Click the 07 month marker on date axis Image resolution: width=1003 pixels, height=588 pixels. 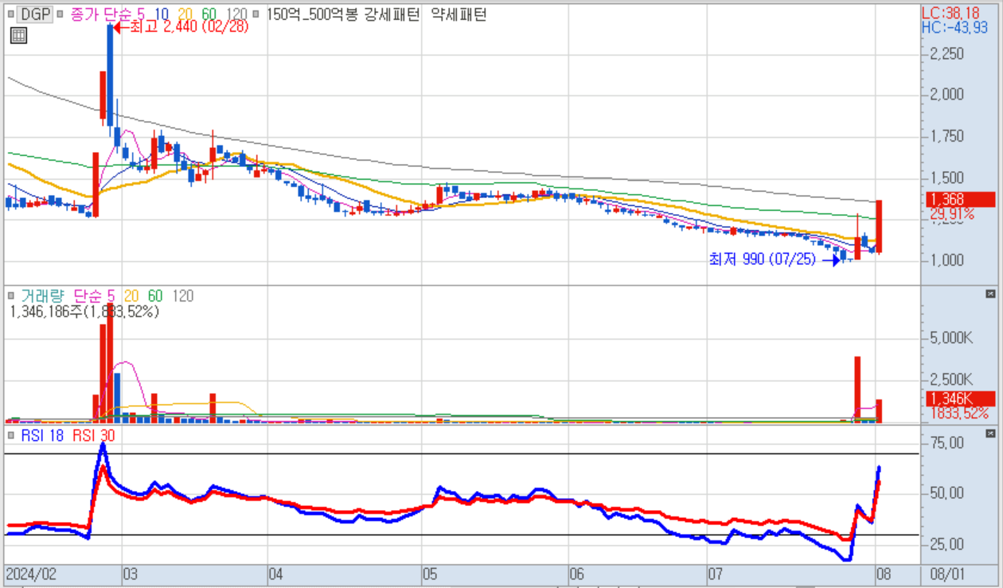716,574
